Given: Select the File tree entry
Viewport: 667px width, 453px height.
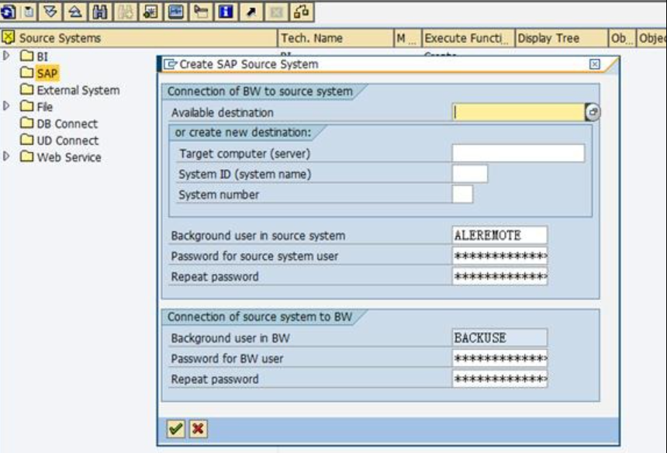Looking at the screenshot, I should click(45, 107).
